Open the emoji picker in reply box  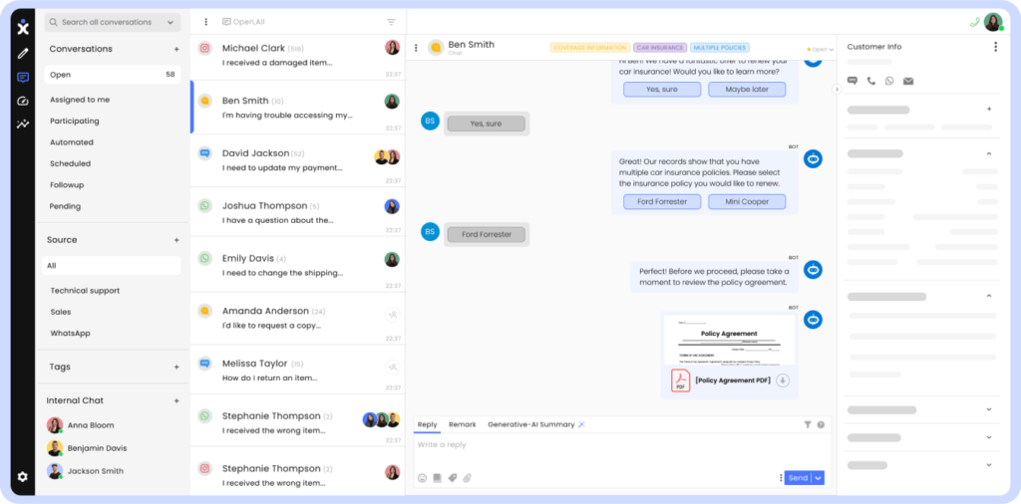422,478
